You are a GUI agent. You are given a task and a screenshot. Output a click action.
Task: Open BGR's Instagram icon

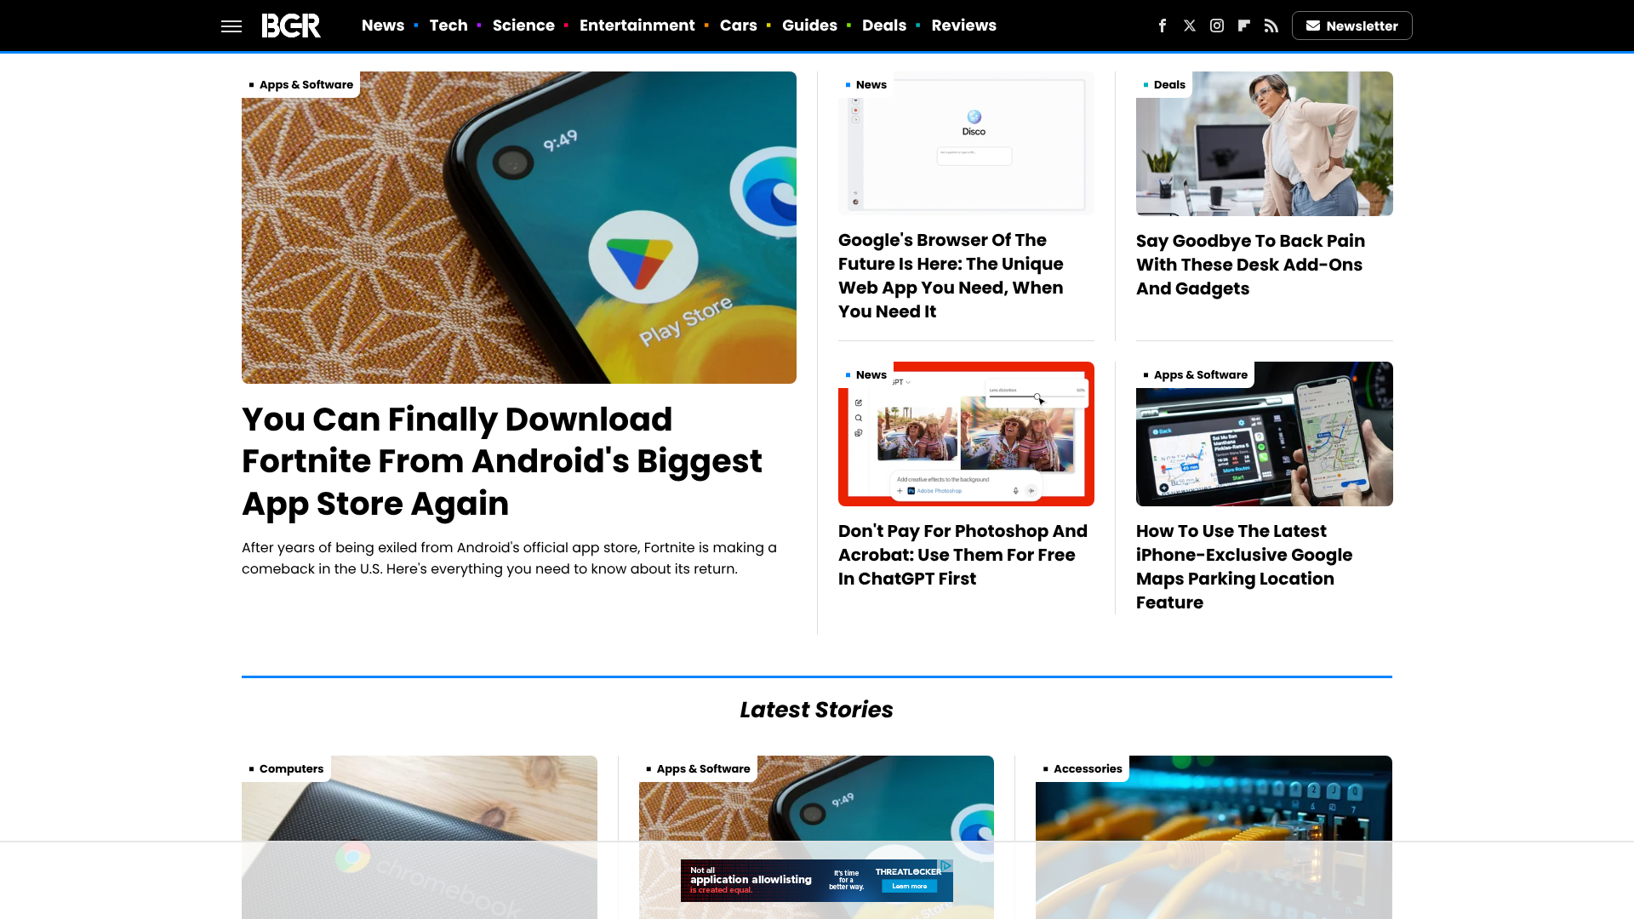(1217, 26)
